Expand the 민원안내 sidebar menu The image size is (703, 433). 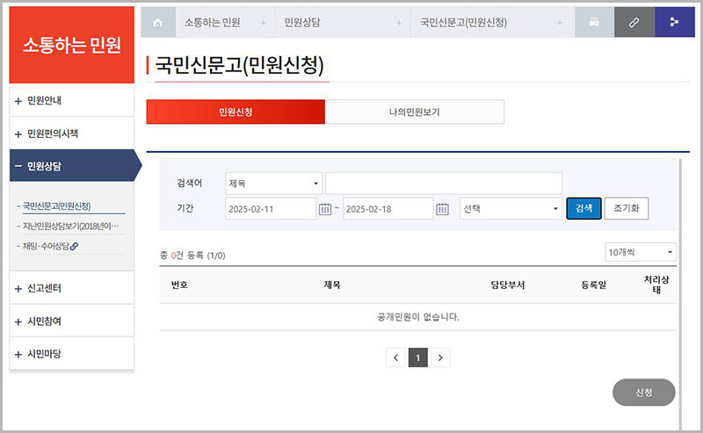pyautogui.click(x=71, y=101)
